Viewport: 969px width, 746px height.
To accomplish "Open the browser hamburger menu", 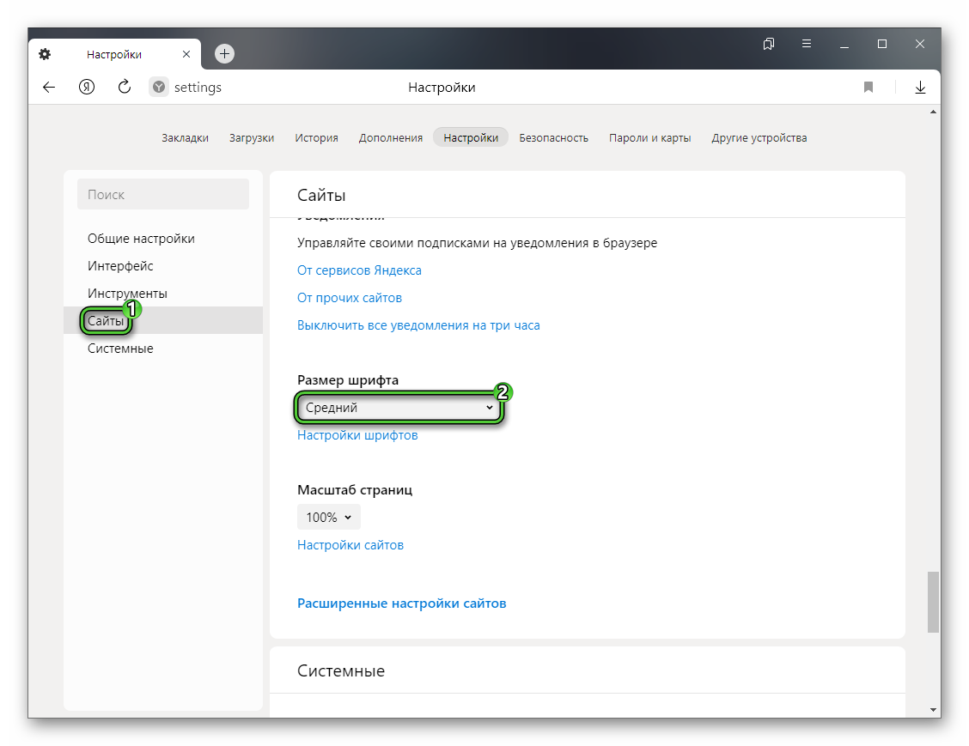I will point(807,44).
